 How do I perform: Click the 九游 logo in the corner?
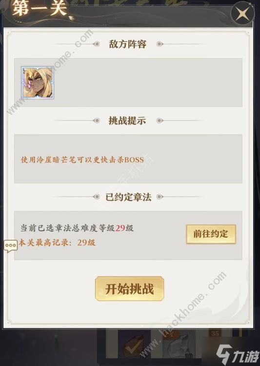(237, 354)
